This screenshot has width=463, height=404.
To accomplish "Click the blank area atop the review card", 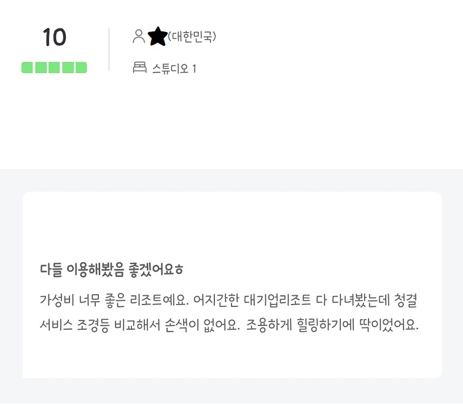I will (x=232, y=225).
